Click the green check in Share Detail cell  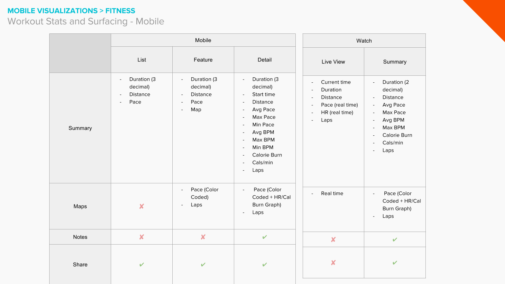click(x=264, y=264)
